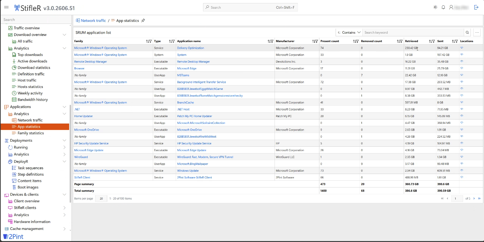View locations for MSTeams row

[462, 75]
